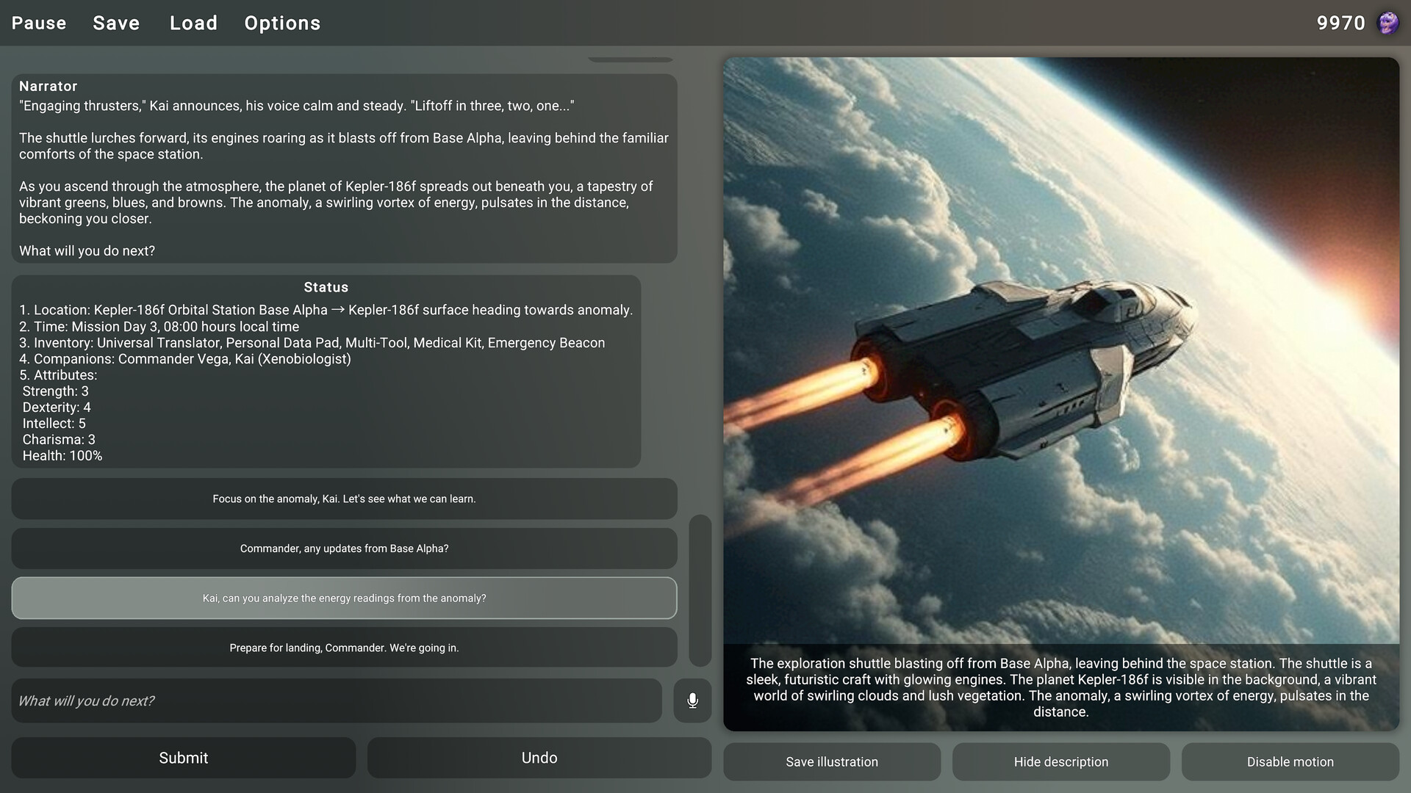
Task: Click the Narrator story text panel
Action: (x=343, y=169)
